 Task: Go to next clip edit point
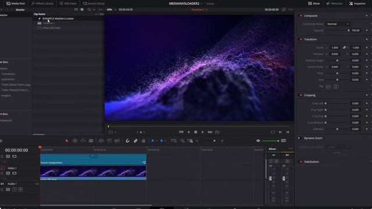pyautogui.click(x=280, y=132)
